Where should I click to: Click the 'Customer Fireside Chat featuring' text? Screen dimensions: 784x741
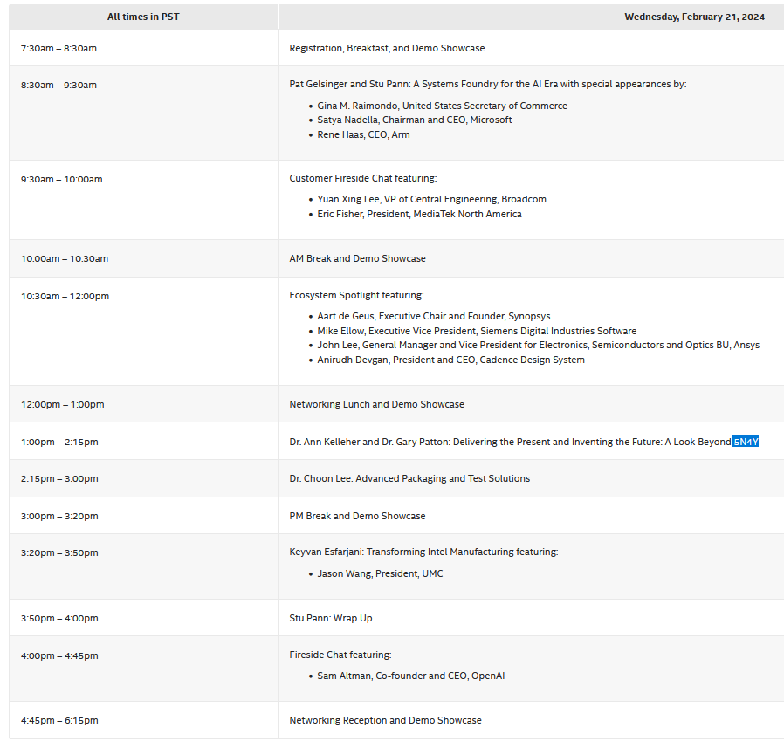tap(362, 179)
